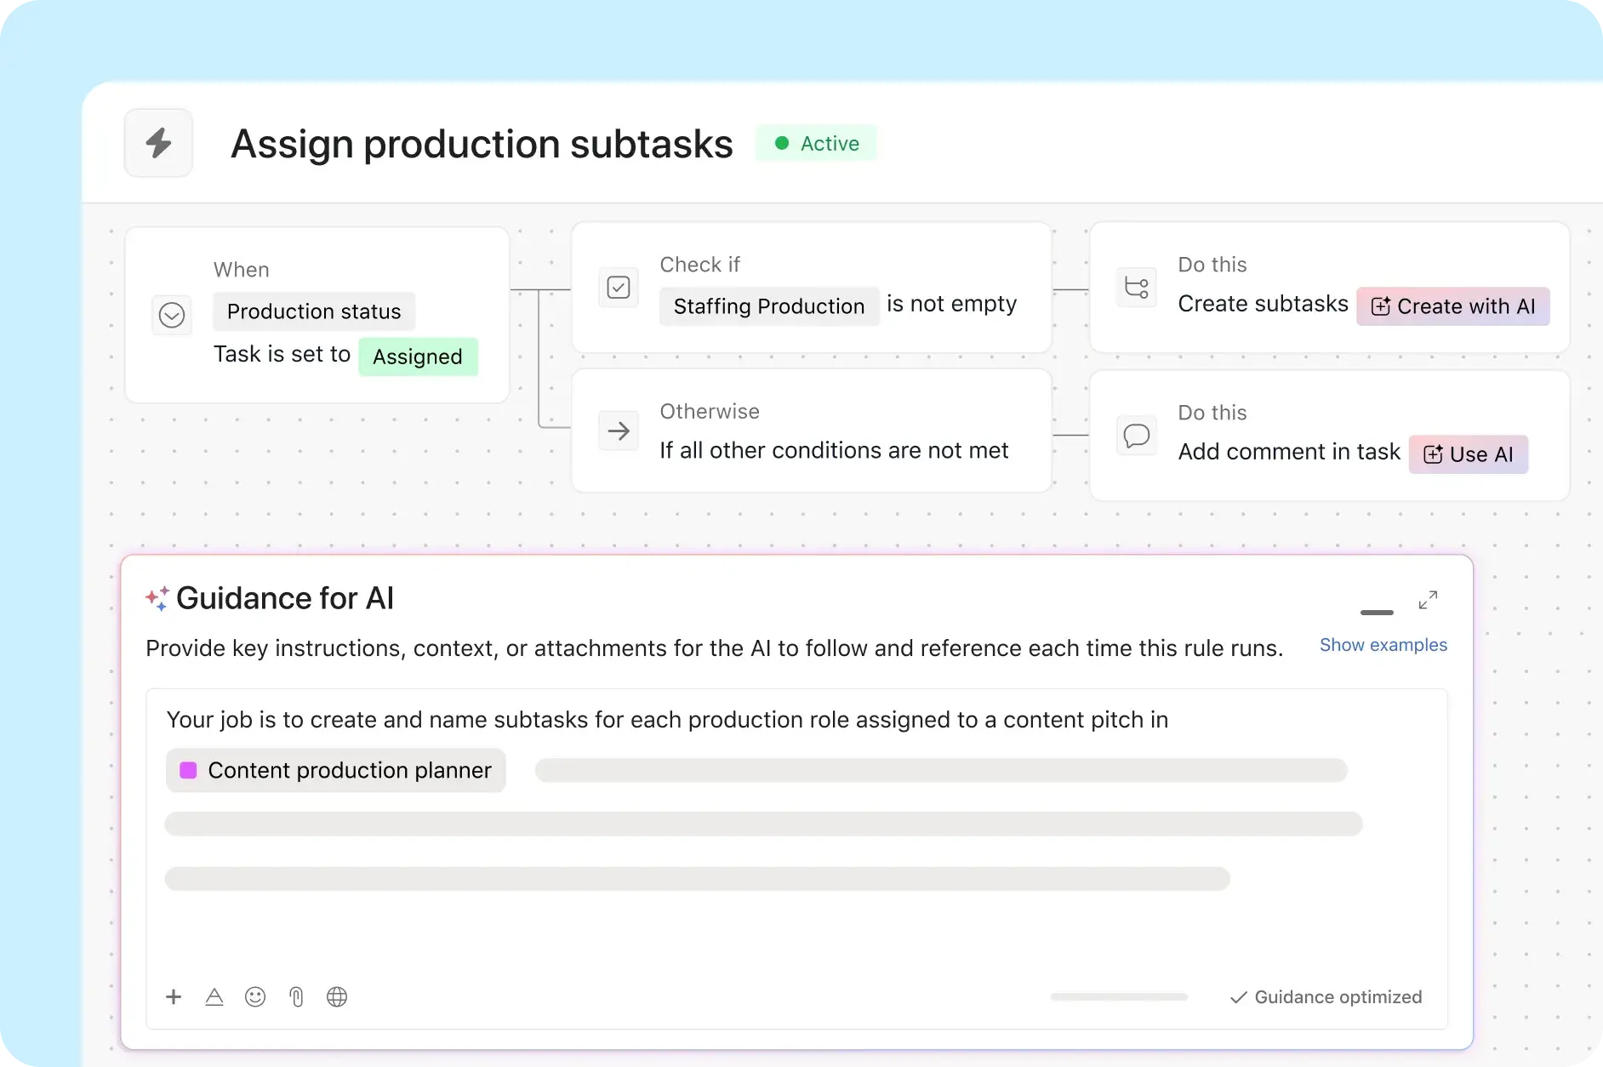This screenshot has height=1067, width=1603.
Task: Open the attachment paperclip icon
Action: (x=296, y=996)
